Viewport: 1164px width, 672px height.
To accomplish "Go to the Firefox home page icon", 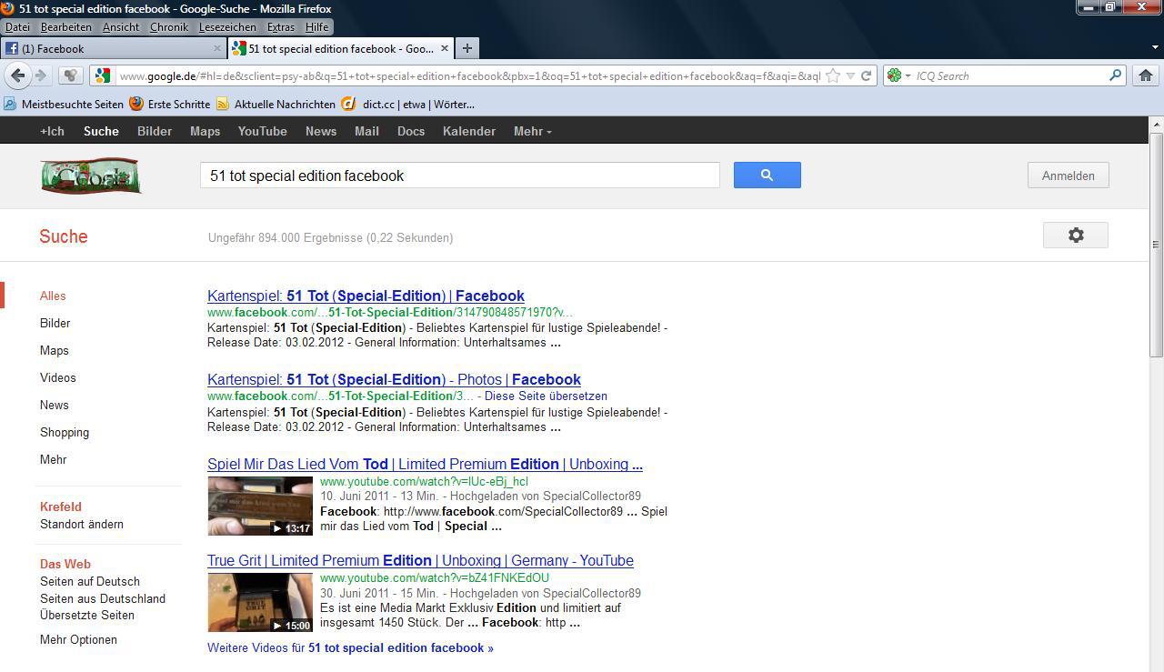I will tap(1146, 75).
